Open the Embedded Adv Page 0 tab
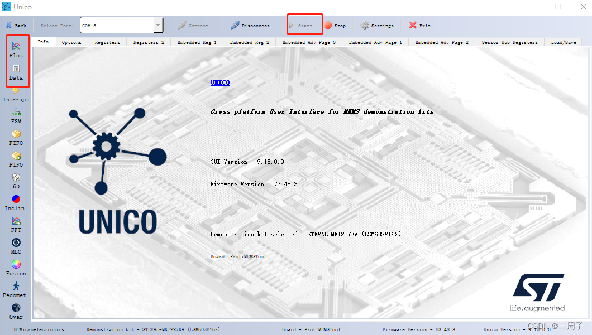This screenshot has width=592, height=335. click(x=309, y=42)
